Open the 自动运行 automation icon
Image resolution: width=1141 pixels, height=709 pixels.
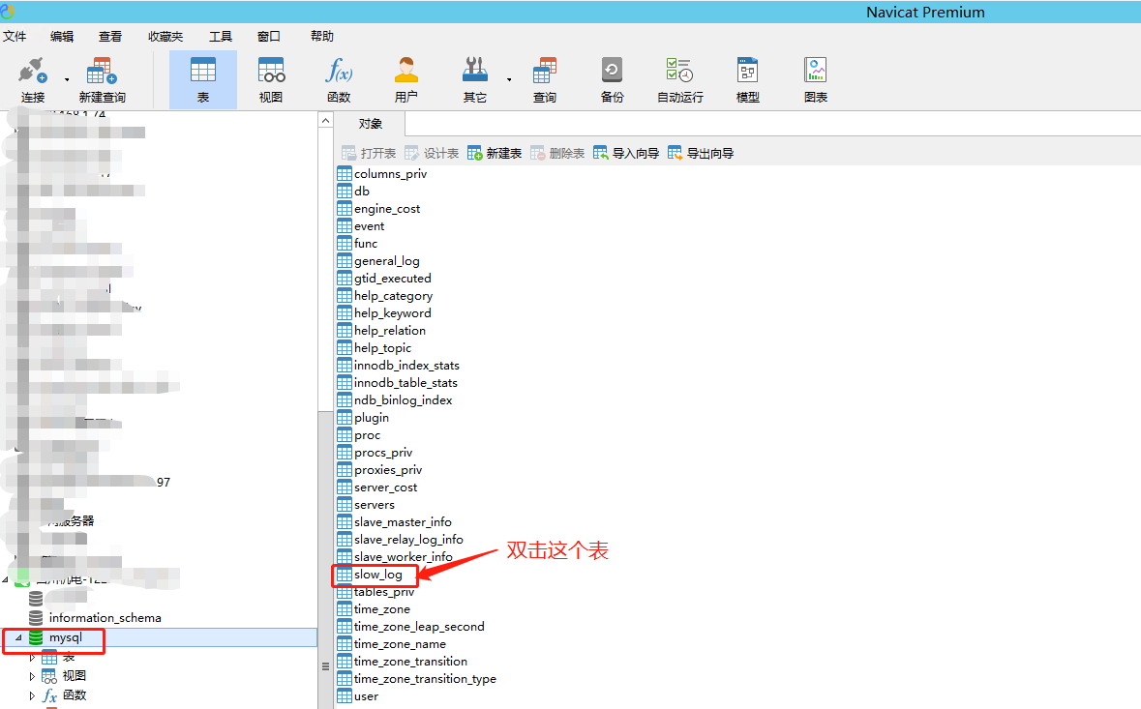point(680,80)
